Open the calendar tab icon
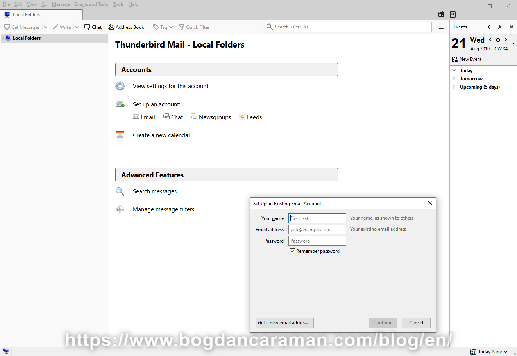Image resolution: width=517 pixels, height=356 pixels. (441, 14)
